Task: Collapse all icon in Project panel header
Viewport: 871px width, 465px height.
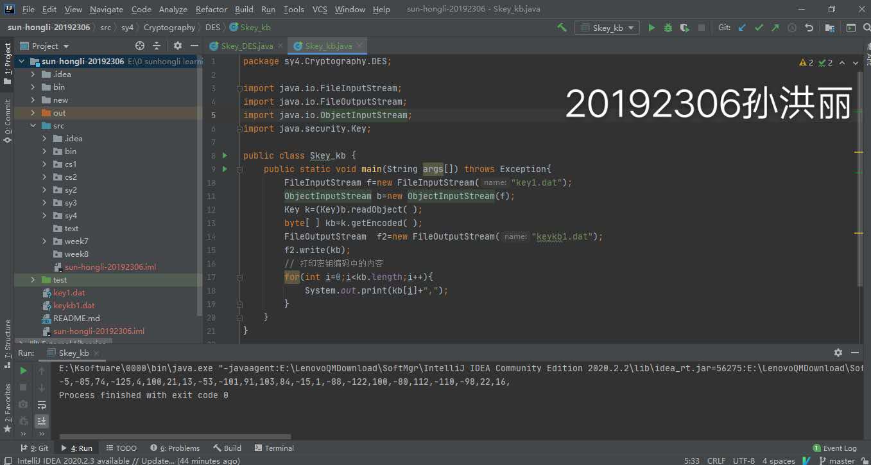Action: point(157,46)
